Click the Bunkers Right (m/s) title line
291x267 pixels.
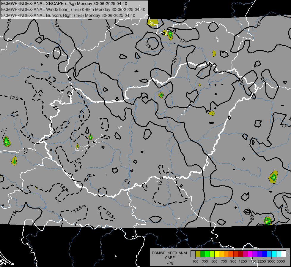pos(68,15)
